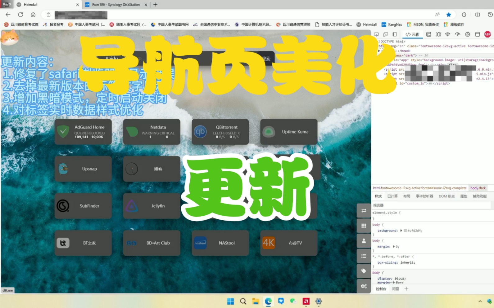The height and width of the screenshot is (308, 494).
Task: Switch to 属性 properties tab
Action: coord(464,196)
